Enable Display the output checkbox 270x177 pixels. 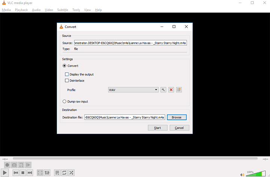coord(67,74)
